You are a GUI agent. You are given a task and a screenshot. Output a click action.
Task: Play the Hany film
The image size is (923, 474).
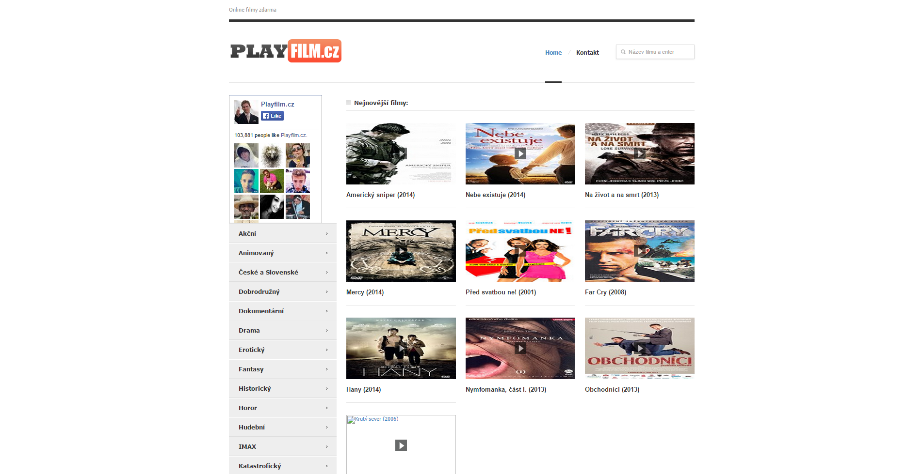point(401,348)
